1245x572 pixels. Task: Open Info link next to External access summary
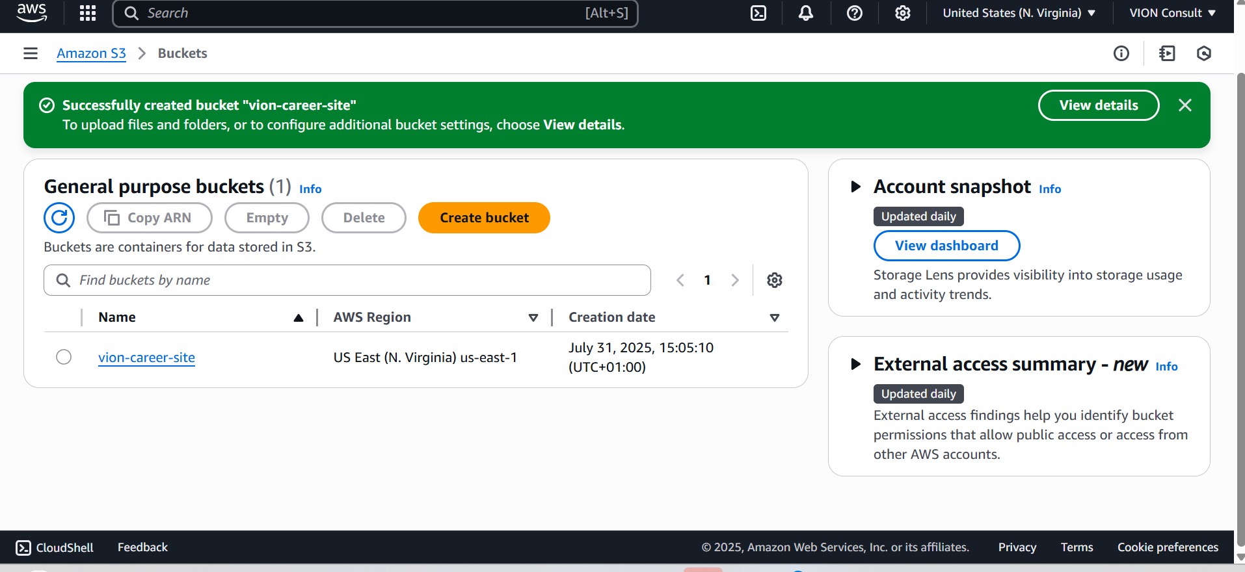[1166, 367]
